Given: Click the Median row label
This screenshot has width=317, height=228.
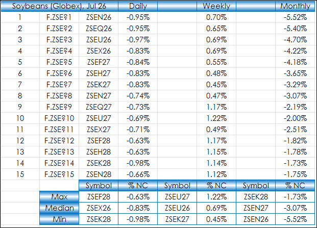Looking at the screenshot, I should pyautogui.click(x=59, y=208).
